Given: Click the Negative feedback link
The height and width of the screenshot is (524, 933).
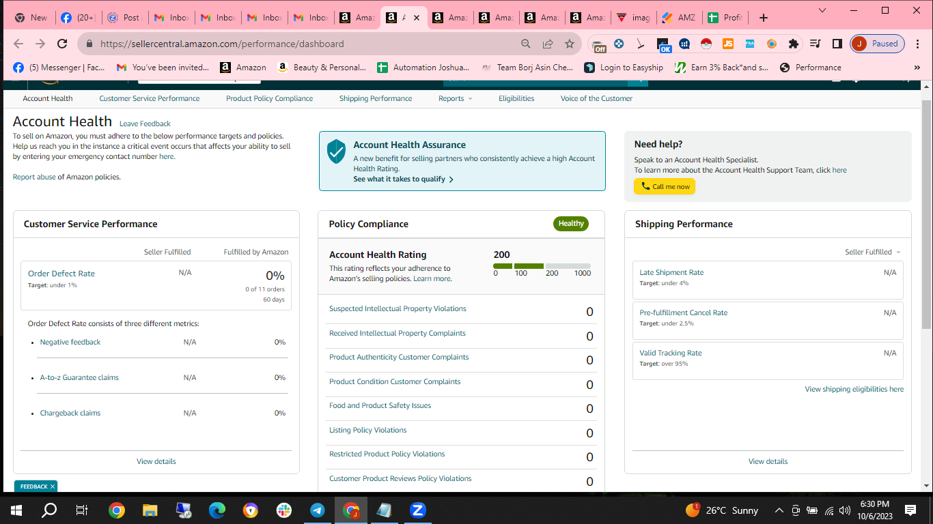Looking at the screenshot, I should (x=70, y=342).
